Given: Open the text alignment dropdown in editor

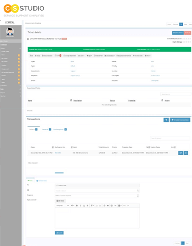Looking at the screenshot, I should 92,206.
